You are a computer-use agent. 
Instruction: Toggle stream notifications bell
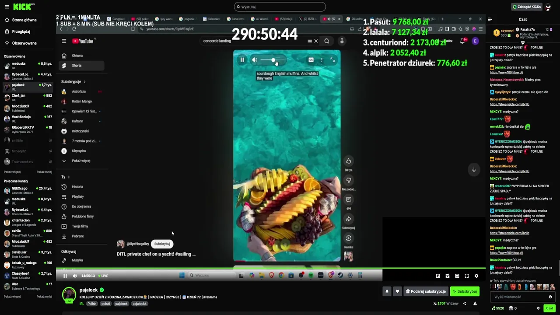(387, 291)
